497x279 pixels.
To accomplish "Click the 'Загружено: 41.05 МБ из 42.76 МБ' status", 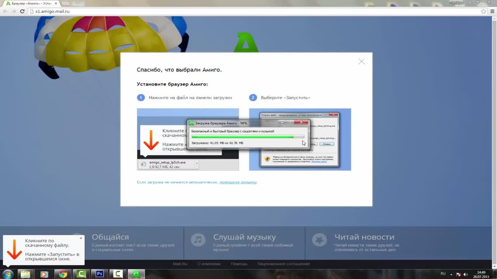I will coord(217,143).
